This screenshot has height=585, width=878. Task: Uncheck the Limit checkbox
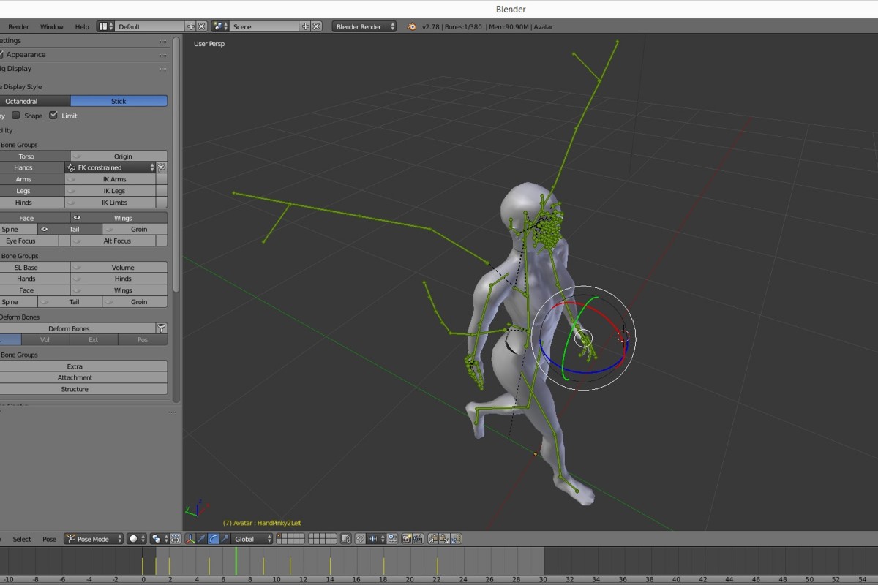pos(53,116)
